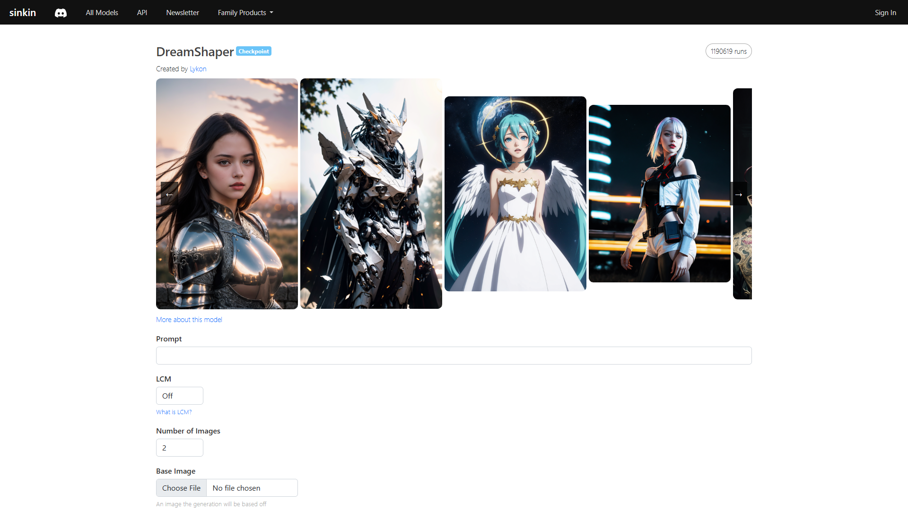908x510 pixels.
Task: Click the next carousel arrow
Action: point(738,194)
